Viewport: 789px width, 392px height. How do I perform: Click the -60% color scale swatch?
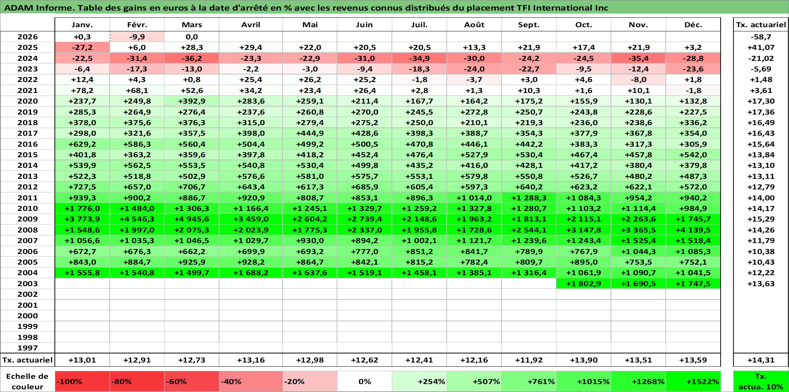192,381
